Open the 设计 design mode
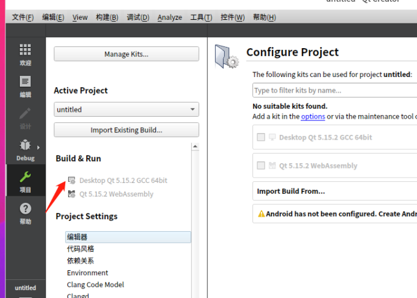417x298 pixels. (x=25, y=119)
